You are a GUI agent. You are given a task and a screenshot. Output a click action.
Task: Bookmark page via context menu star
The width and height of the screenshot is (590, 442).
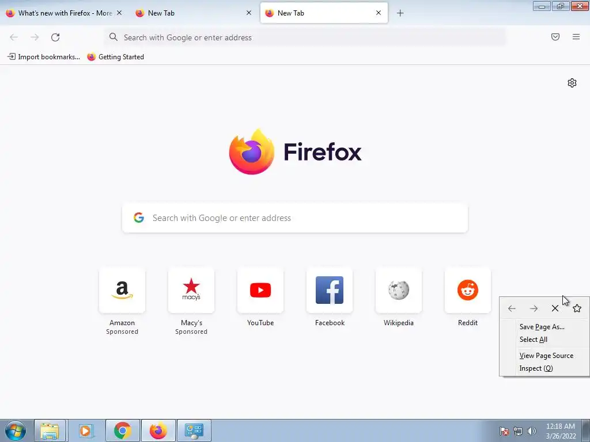pyautogui.click(x=577, y=308)
